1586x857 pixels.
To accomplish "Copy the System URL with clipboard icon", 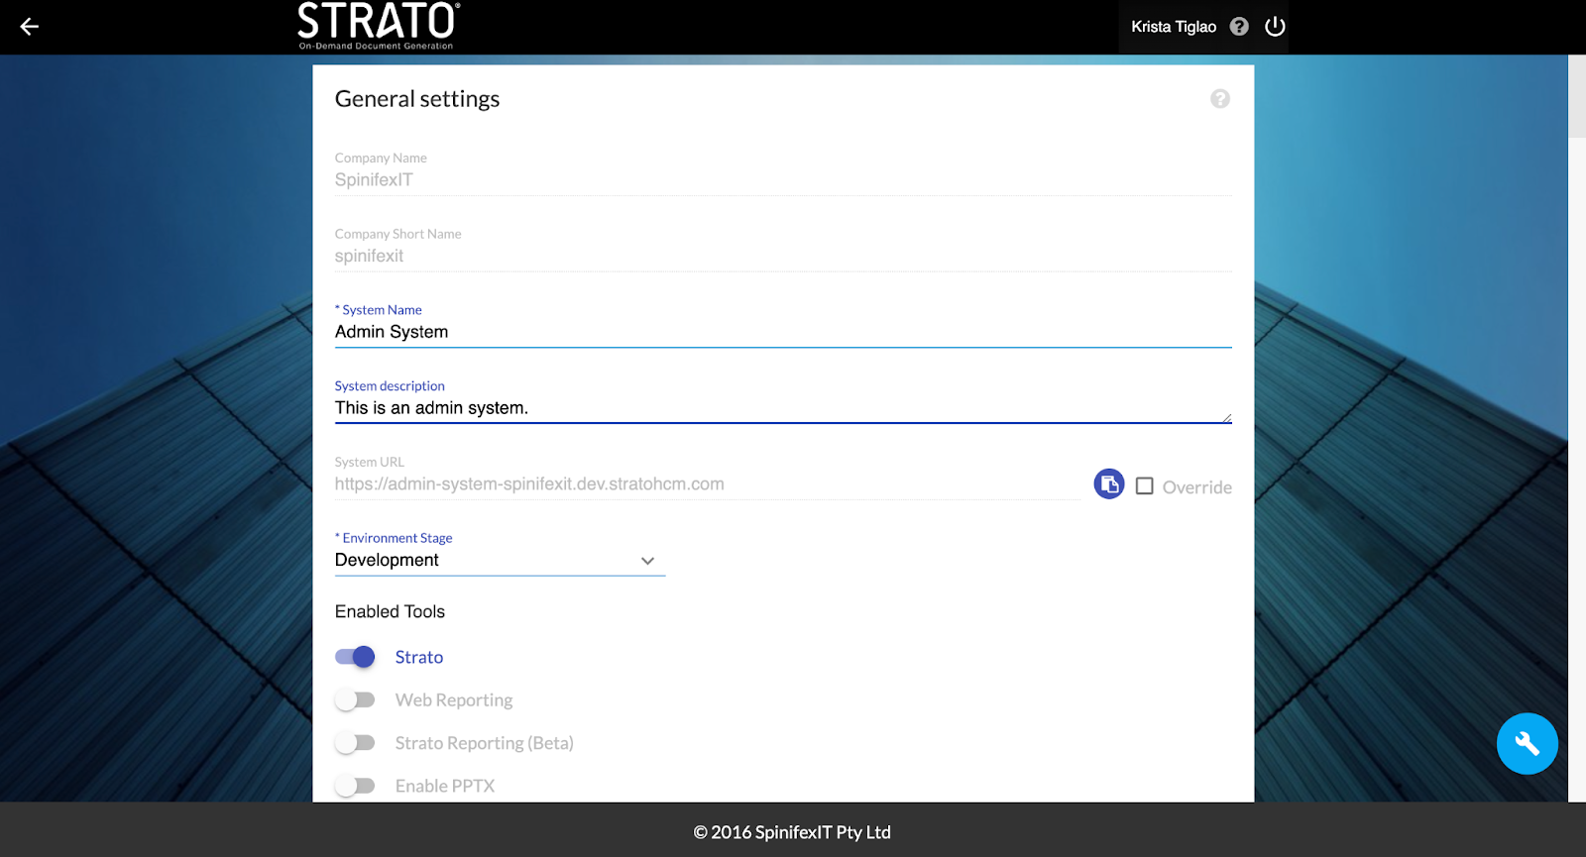I will pos(1109,484).
